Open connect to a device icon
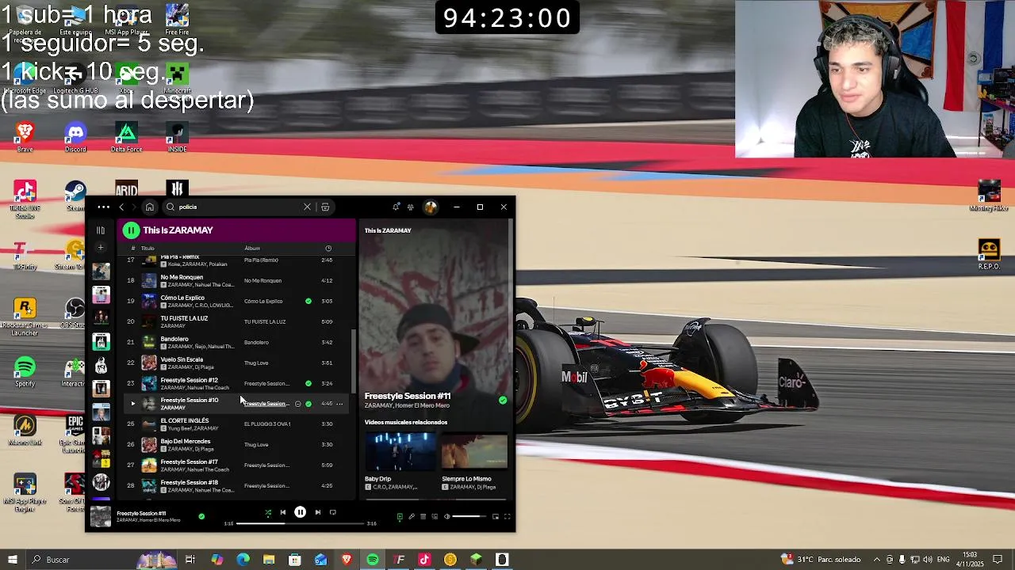 435,517
